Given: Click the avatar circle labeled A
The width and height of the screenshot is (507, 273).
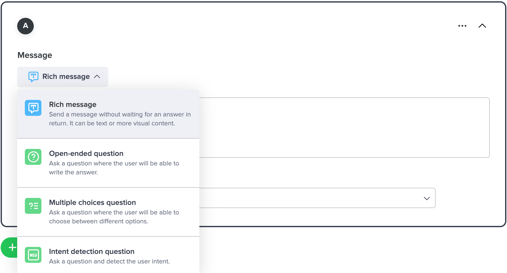Looking at the screenshot, I should point(25,26).
